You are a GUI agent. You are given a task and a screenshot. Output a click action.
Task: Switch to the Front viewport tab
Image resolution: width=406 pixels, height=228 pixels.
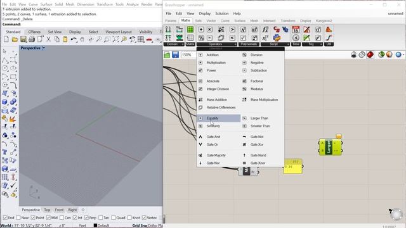(x=59, y=210)
